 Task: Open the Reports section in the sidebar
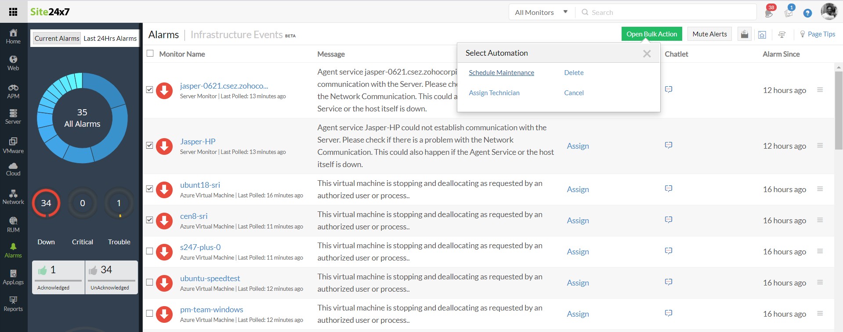click(x=13, y=304)
